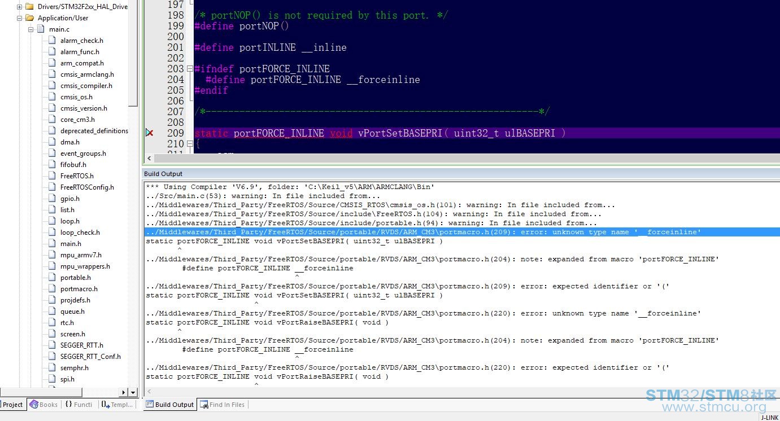Select spi.h file
Image resolution: width=780 pixels, height=421 pixels.
[x=67, y=379]
